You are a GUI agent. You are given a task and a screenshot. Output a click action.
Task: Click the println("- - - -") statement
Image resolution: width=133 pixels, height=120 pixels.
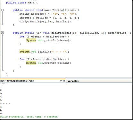tap(44, 52)
